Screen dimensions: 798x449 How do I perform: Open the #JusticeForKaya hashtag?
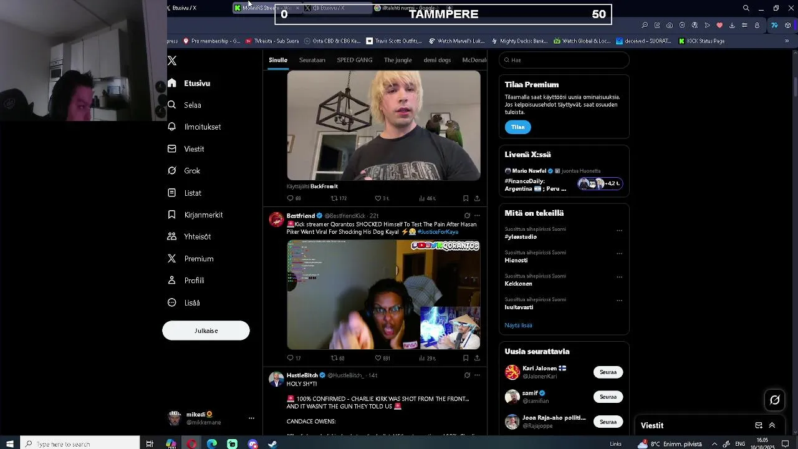tap(438, 232)
